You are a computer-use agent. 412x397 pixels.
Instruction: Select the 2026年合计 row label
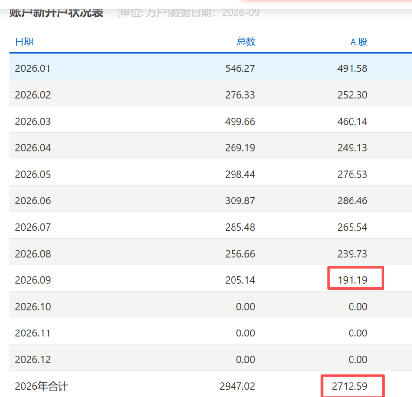[42, 386]
